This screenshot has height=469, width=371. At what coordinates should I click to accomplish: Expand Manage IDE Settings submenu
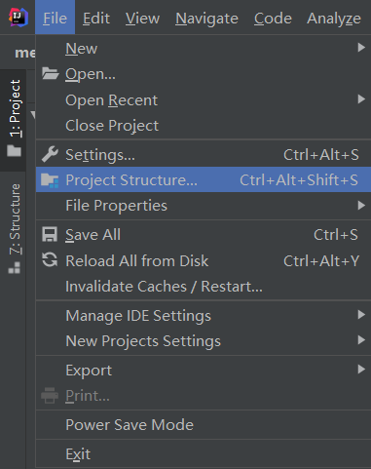click(x=204, y=315)
